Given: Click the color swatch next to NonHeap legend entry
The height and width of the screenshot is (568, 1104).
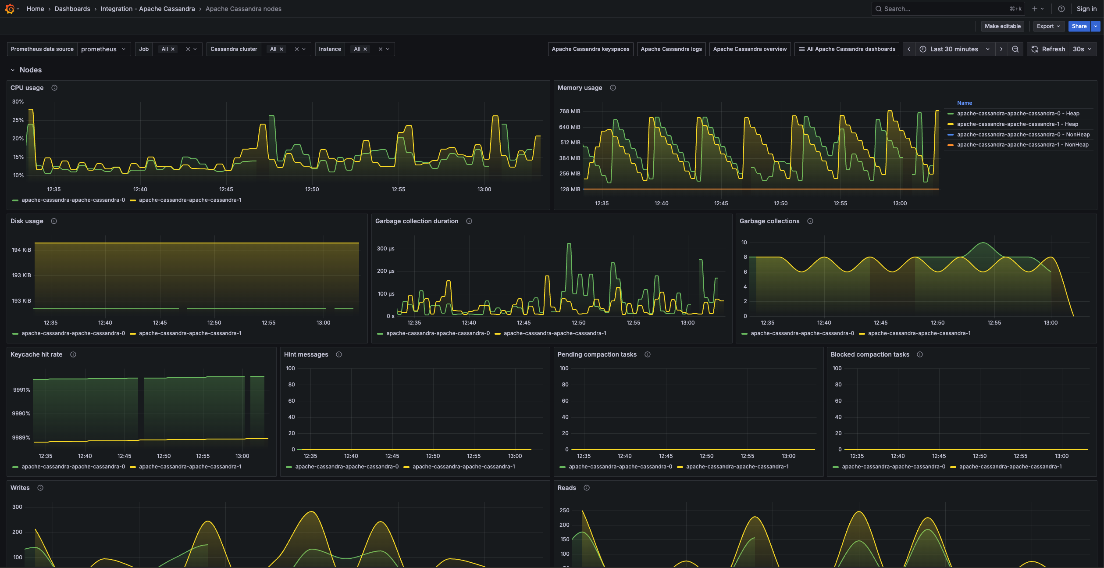Looking at the screenshot, I should [951, 134].
